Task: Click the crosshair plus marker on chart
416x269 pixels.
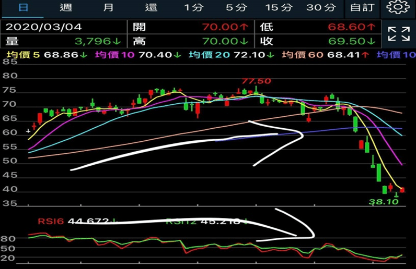Action: (x=28, y=131)
